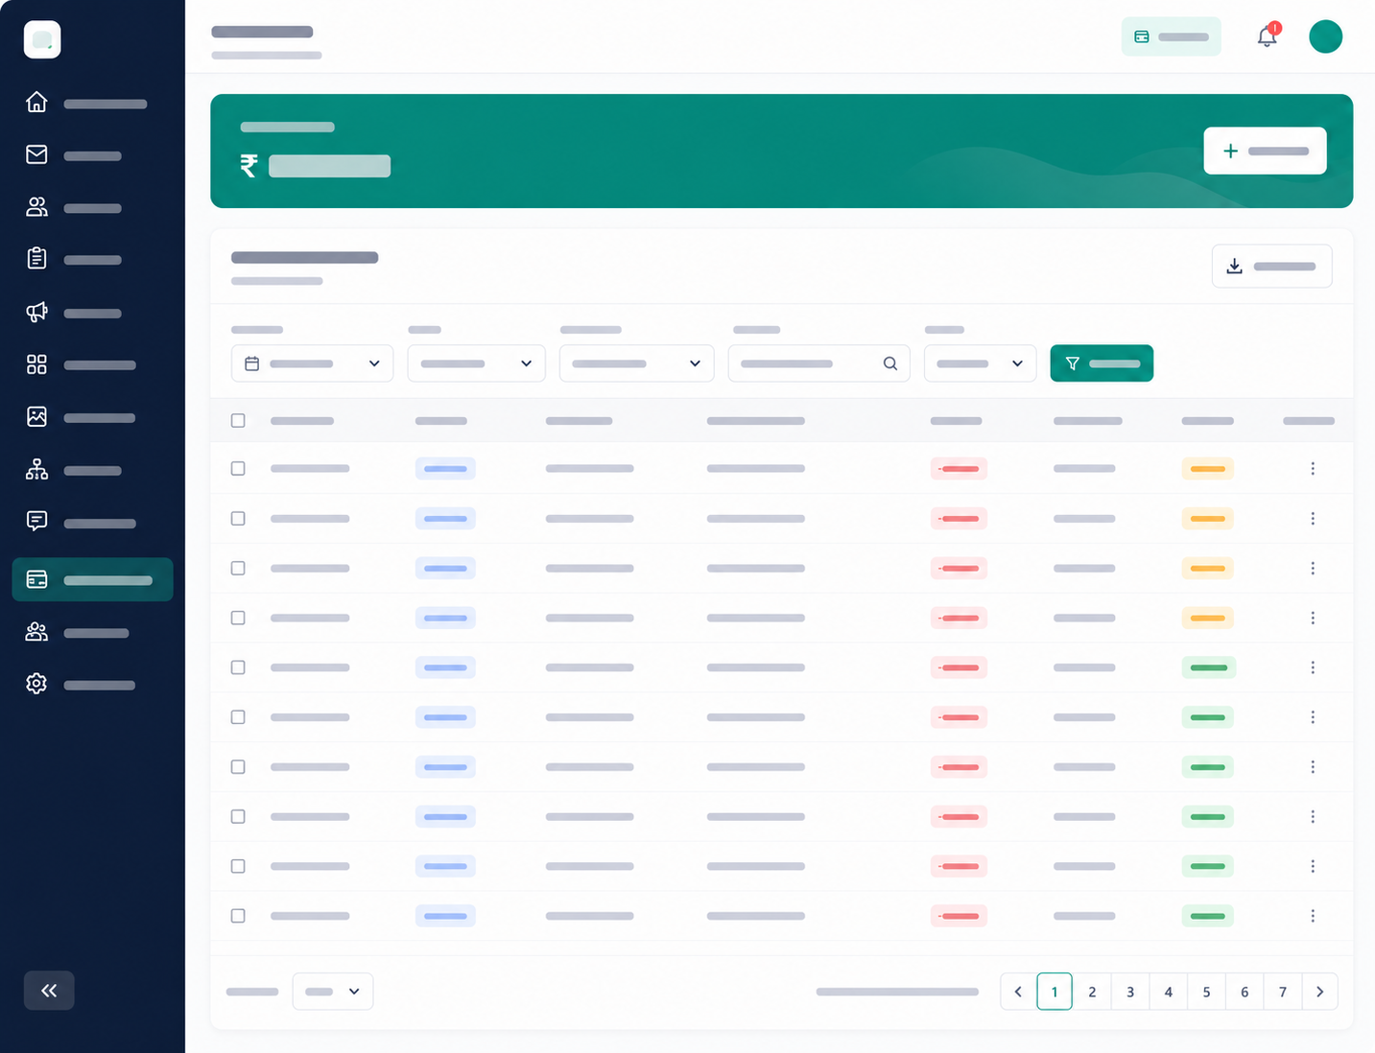Screen dimensions: 1375x1053
Task: Toggle the select-all checkbox in the table header
Action: (x=238, y=421)
